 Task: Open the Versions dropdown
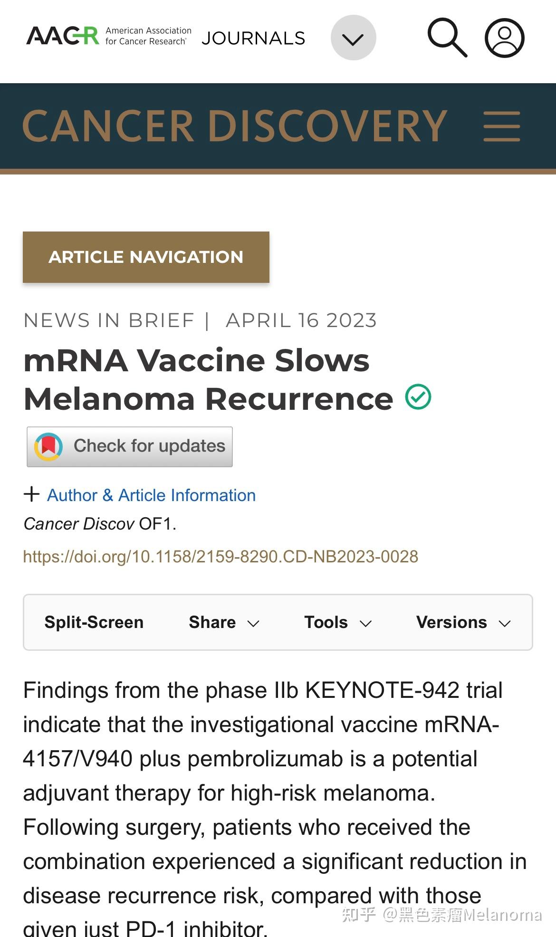click(x=463, y=622)
